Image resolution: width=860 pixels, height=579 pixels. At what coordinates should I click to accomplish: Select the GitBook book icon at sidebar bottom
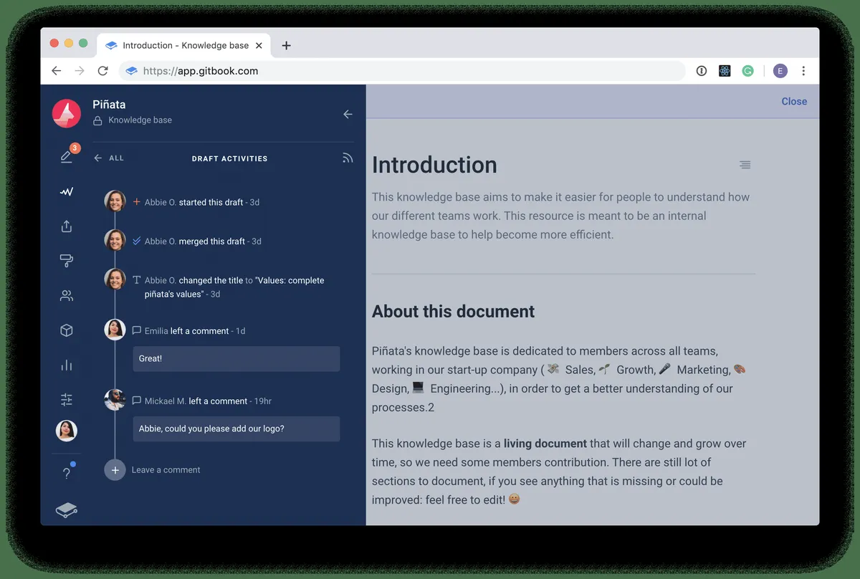pyautogui.click(x=66, y=509)
